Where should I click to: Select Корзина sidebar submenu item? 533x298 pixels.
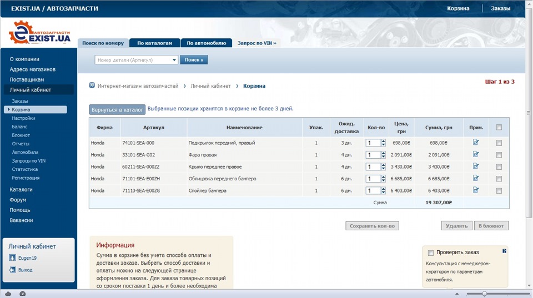(36, 110)
